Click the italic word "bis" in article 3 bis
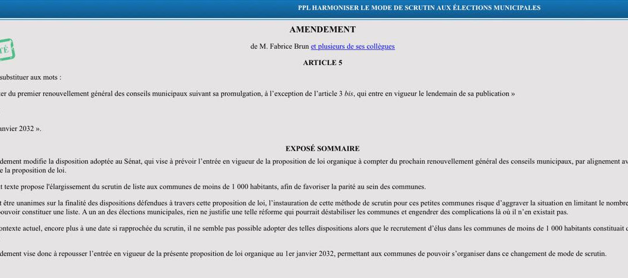The image size is (628, 278). click(349, 93)
